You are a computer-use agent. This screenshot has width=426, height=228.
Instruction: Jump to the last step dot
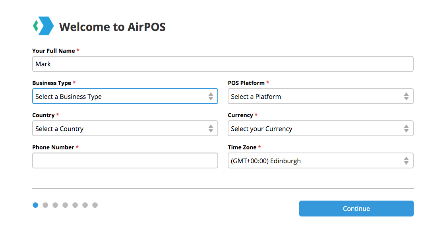(x=95, y=205)
